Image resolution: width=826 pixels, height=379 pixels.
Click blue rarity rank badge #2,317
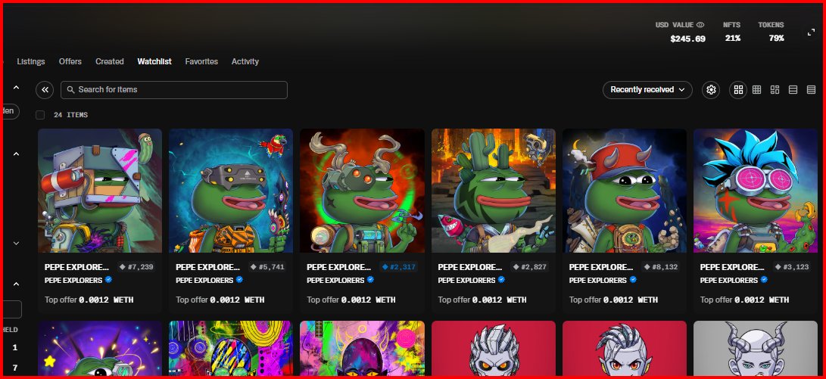[398, 267]
